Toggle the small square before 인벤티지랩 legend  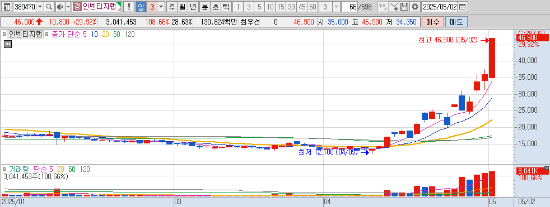point(4,34)
